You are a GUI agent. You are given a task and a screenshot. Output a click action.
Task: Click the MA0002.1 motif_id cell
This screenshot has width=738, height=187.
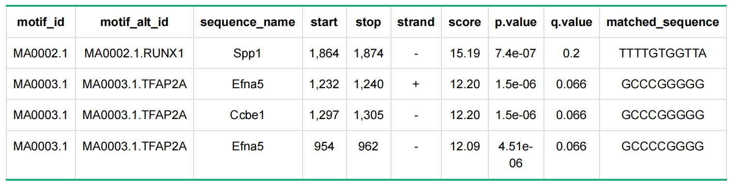pos(40,53)
